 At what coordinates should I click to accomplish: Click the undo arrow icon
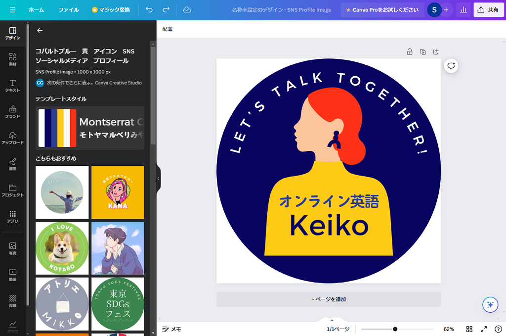[x=149, y=10]
